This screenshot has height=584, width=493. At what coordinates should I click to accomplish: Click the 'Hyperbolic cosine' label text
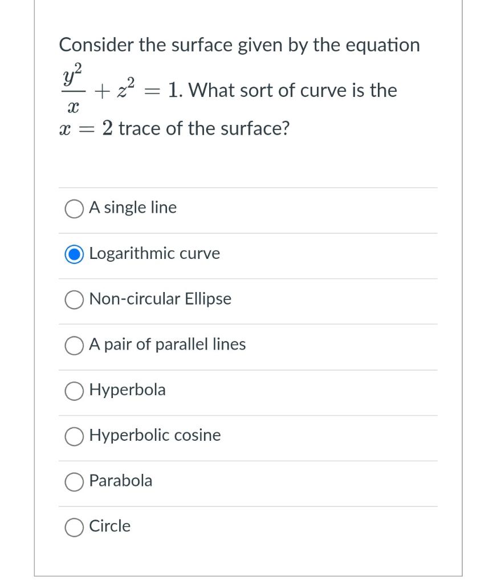(154, 436)
